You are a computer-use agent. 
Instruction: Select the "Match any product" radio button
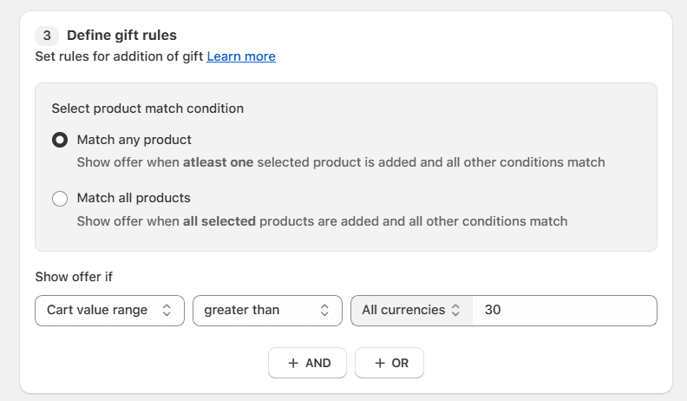pos(60,140)
